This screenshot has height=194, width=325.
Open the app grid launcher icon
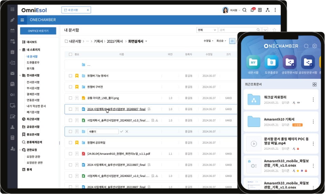coord(13,9)
